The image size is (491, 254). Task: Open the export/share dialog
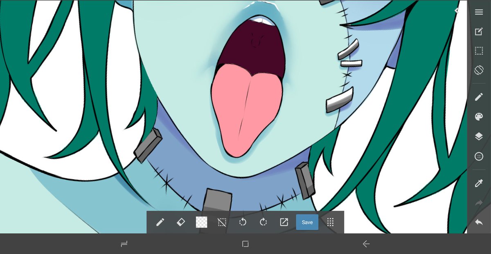pyautogui.click(x=284, y=222)
